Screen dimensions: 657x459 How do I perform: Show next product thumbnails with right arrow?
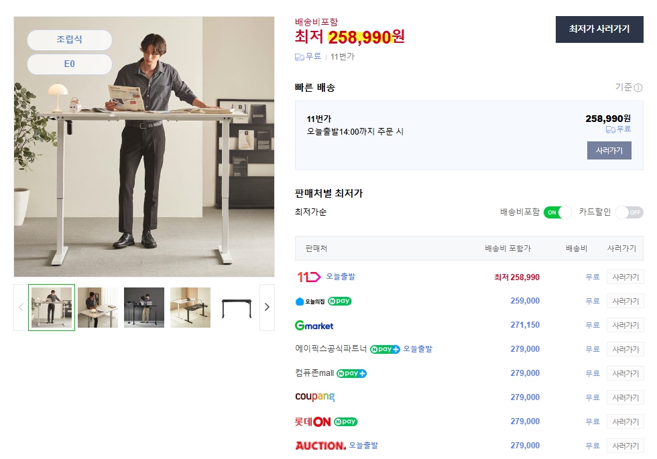(267, 308)
